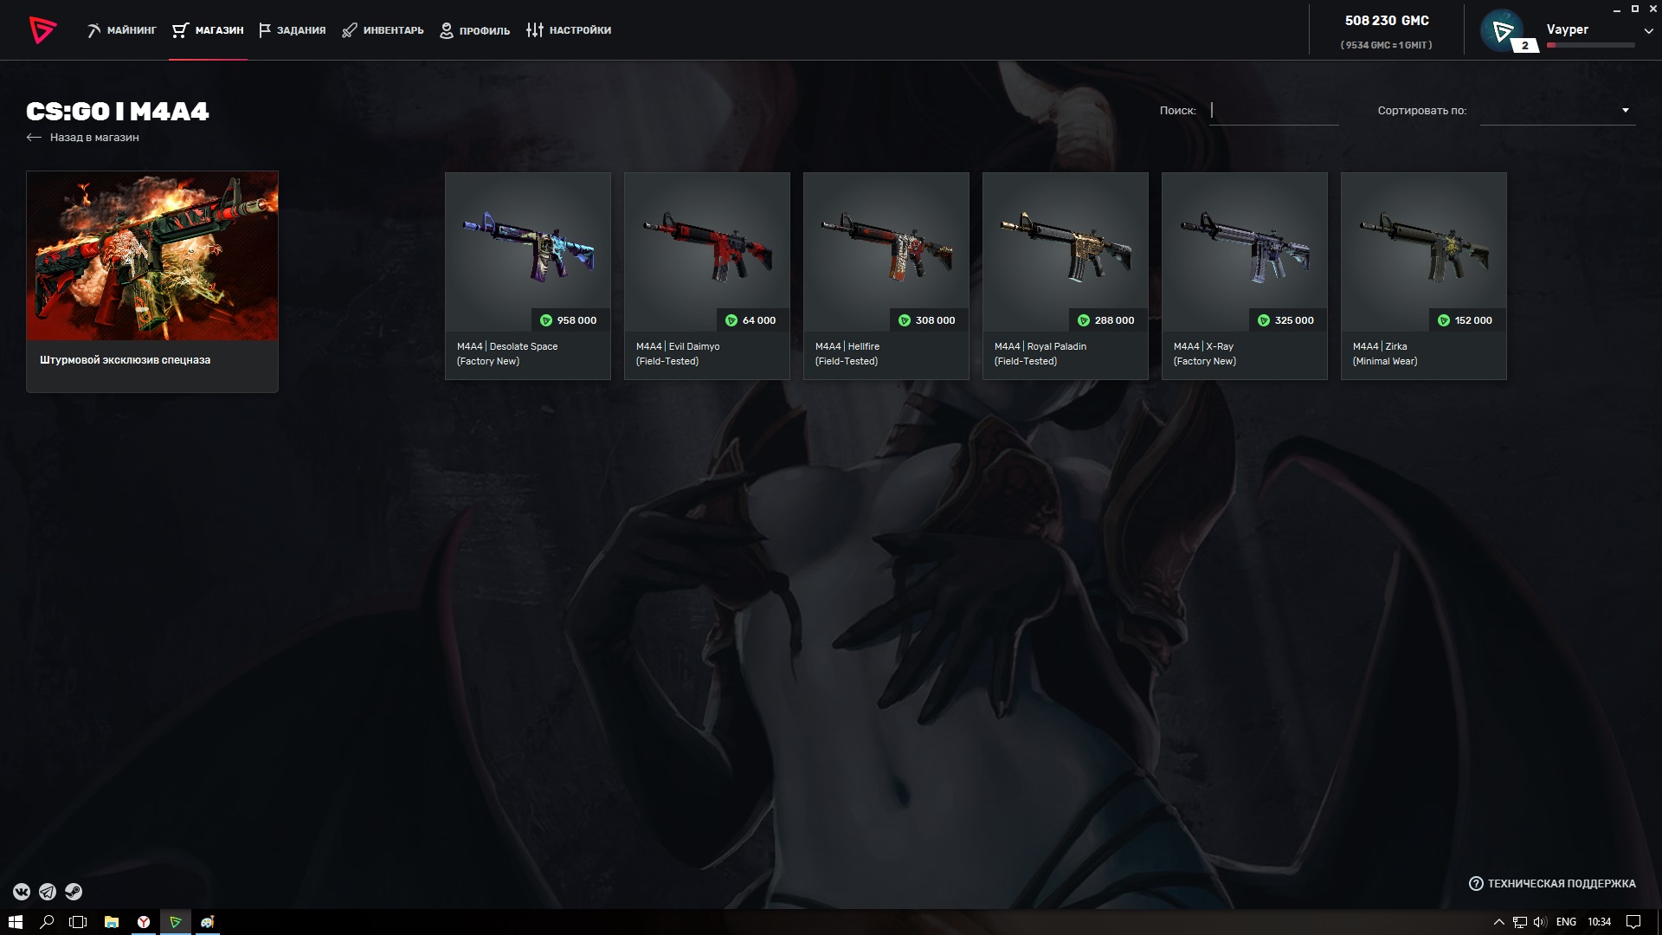The image size is (1662, 935).
Task: Open the Инвентарь tab
Action: (x=383, y=30)
